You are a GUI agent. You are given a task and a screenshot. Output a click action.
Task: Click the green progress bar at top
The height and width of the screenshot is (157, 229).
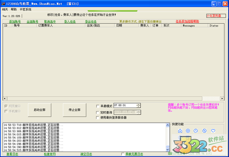pos(113,11)
